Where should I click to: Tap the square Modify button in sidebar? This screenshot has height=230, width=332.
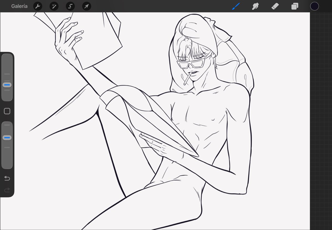7,111
